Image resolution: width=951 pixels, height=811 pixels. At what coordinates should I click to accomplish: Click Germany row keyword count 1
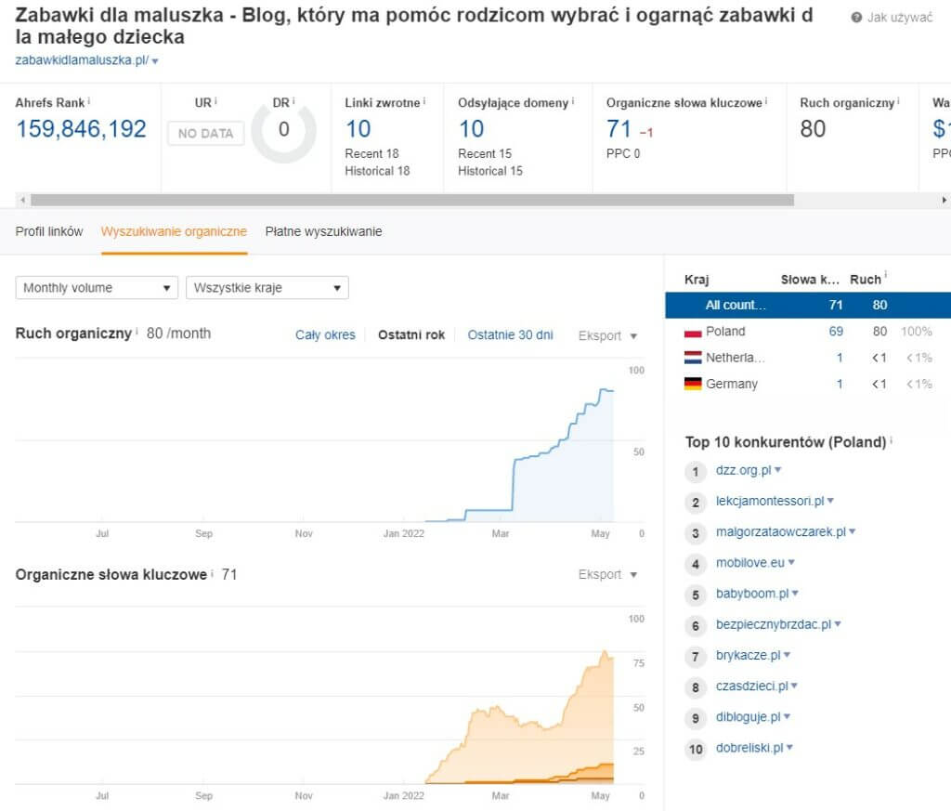(840, 384)
